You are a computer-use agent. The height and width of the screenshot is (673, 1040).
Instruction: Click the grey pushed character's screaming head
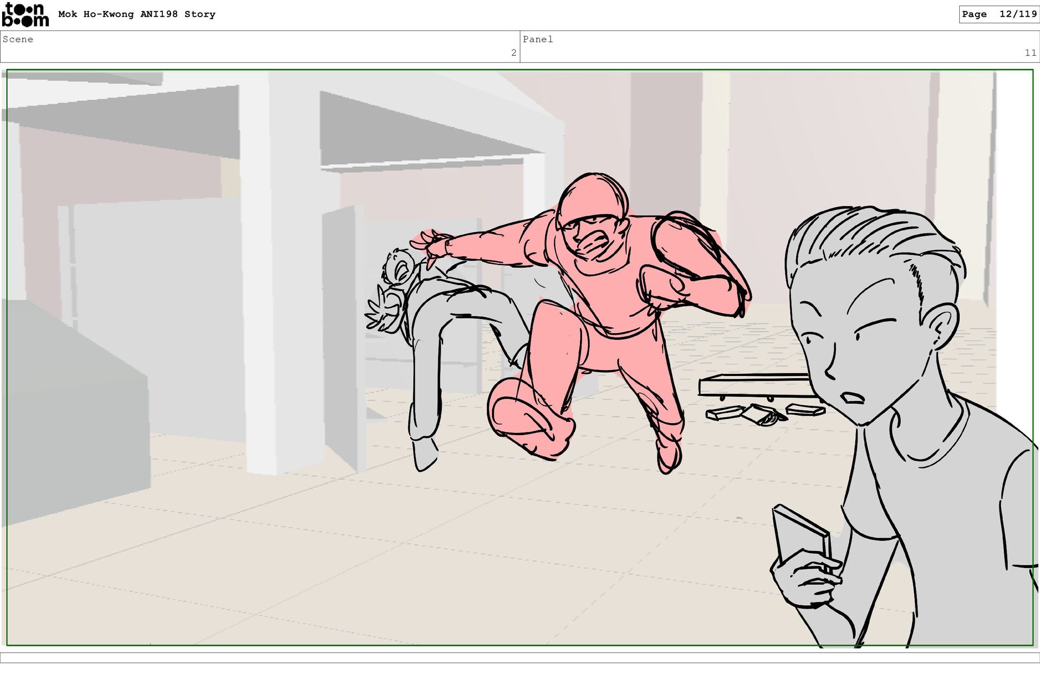400,267
